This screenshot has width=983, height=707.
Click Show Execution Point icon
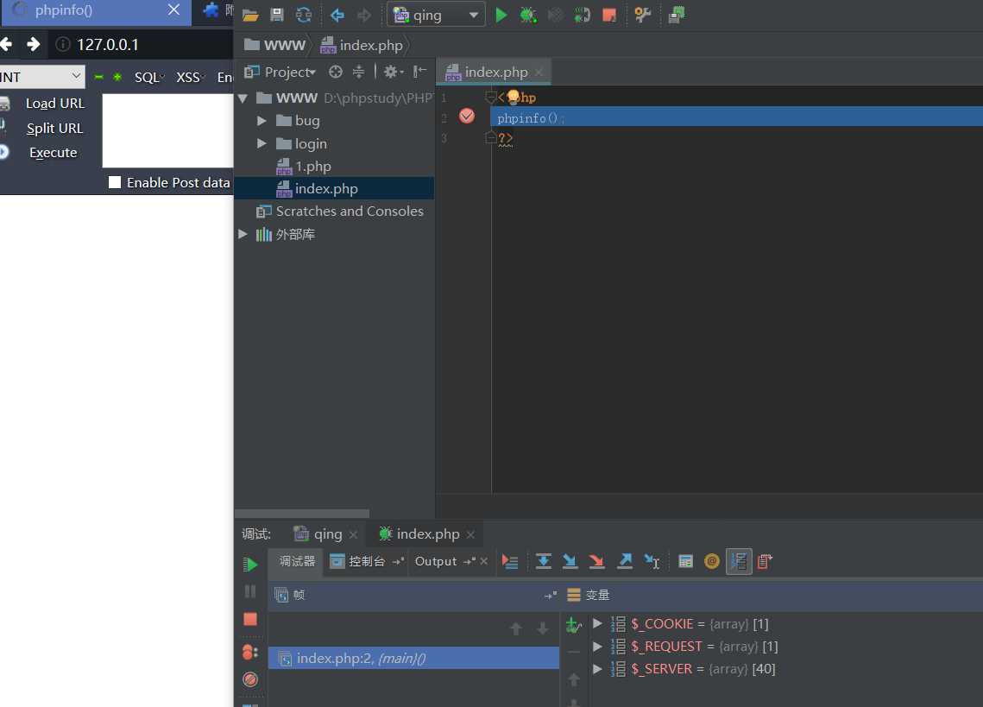(x=510, y=562)
